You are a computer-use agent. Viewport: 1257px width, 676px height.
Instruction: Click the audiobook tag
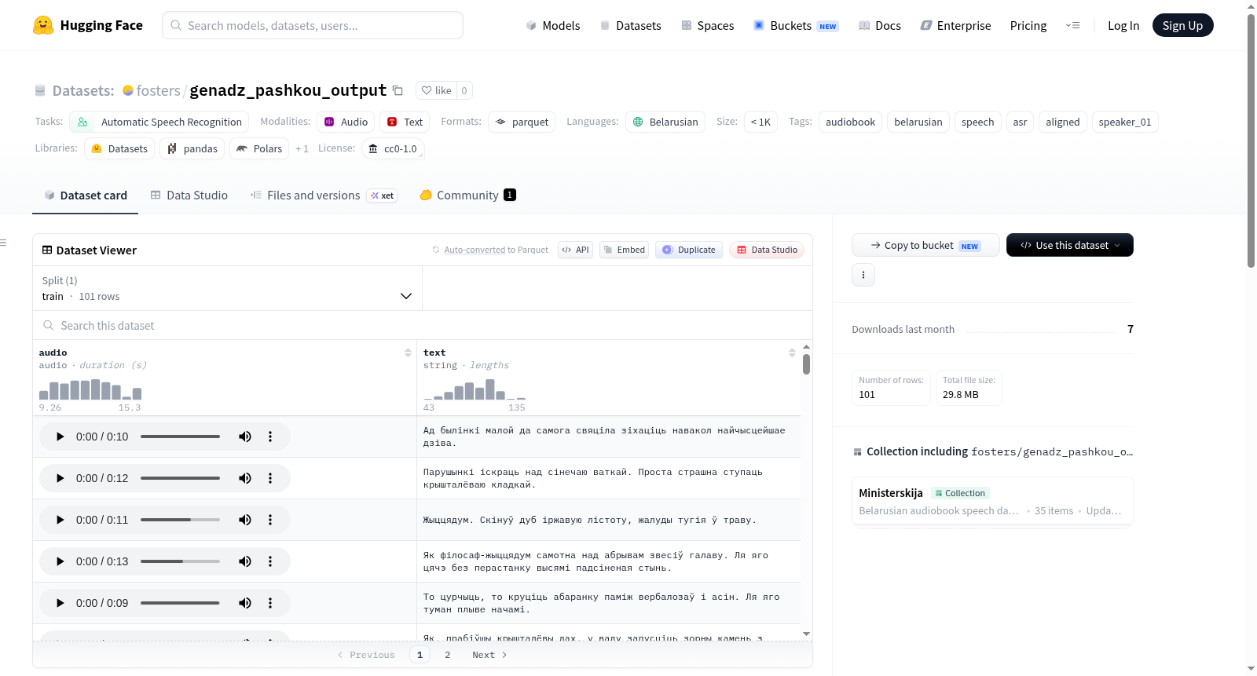(x=850, y=122)
